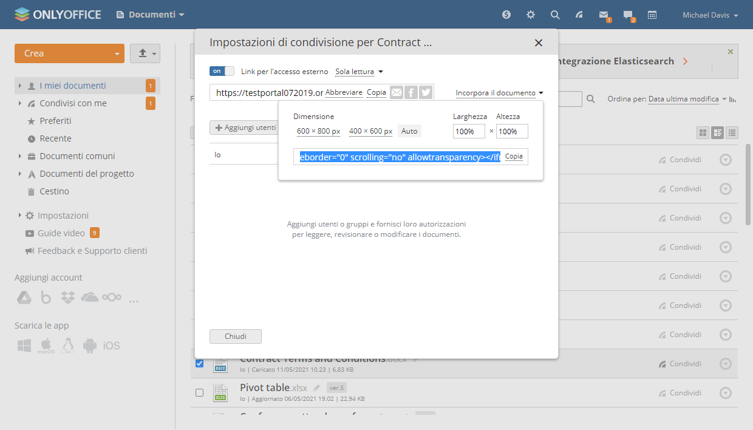
Task: Copy the external access link
Action: point(376,92)
